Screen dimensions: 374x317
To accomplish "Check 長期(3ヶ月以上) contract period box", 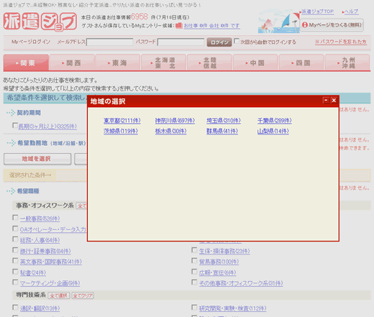I will click(15, 125).
